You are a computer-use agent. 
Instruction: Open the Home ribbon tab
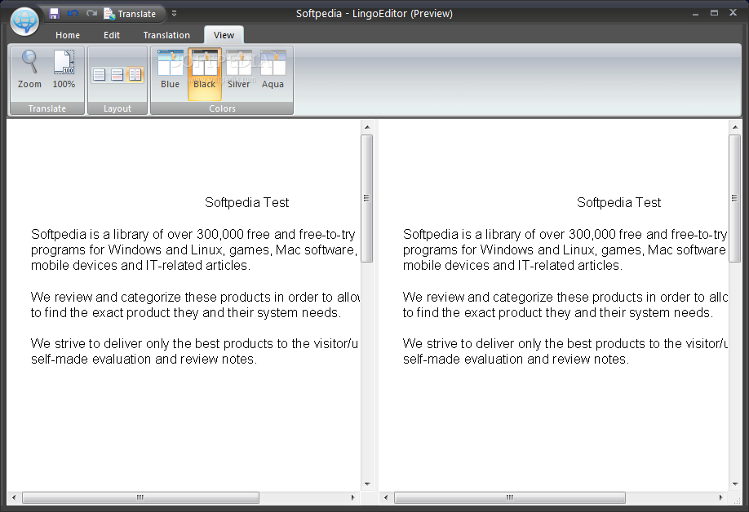point(68,35)
